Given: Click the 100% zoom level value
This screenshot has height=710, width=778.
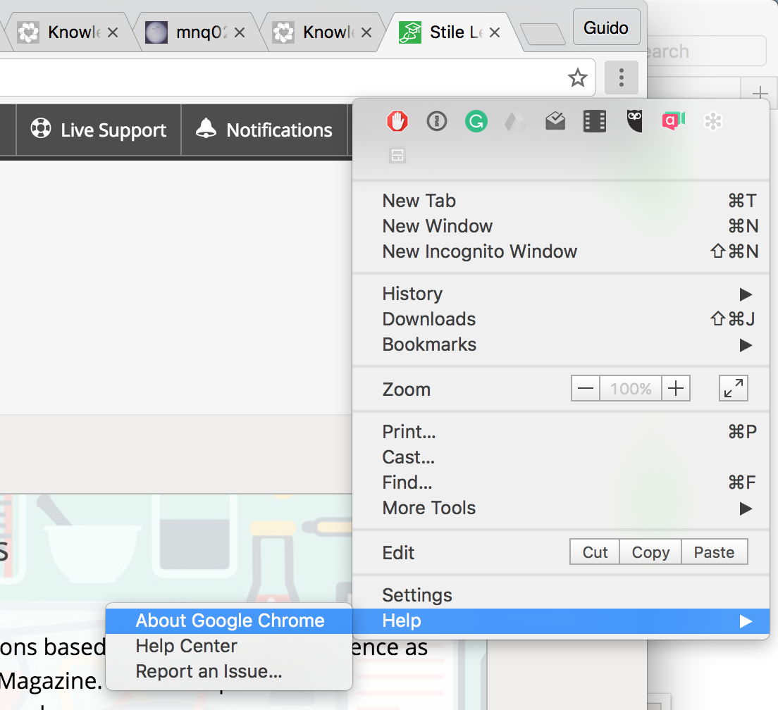Looking at the screenshot, I should click(631, 387).
